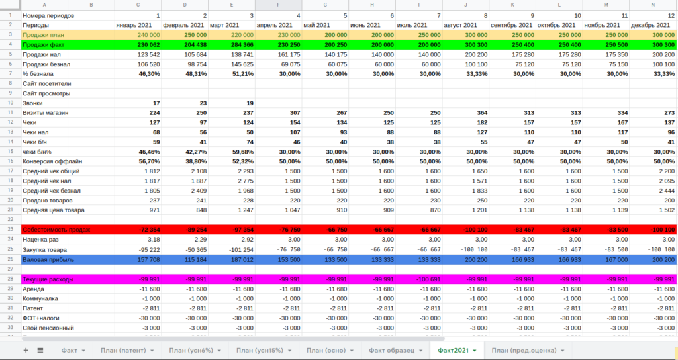The image size is (678, 360).
Task: Click the Продано товаров row label
Action: [48, 200]
